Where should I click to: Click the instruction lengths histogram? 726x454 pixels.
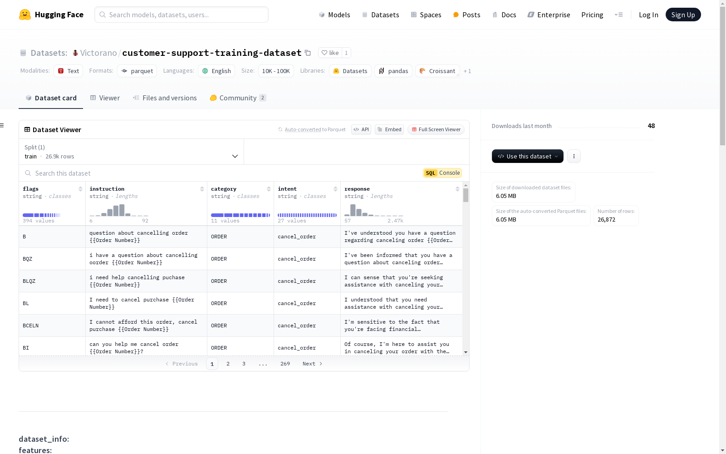[x=119, y=210]
